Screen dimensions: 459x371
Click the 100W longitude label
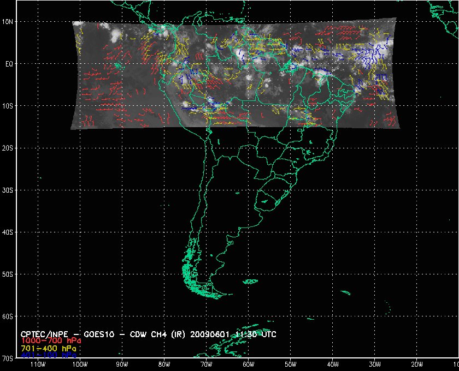80,364
